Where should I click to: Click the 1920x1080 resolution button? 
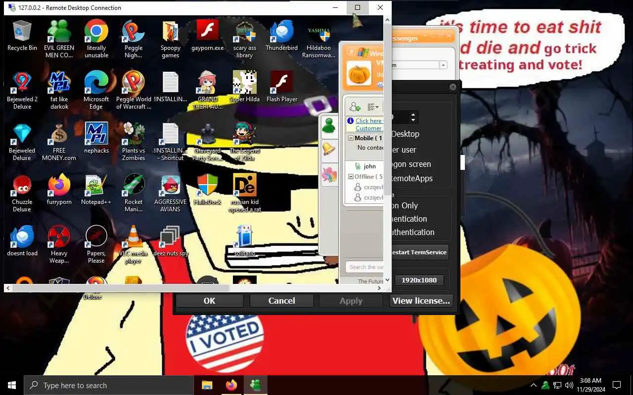[419, 280]
